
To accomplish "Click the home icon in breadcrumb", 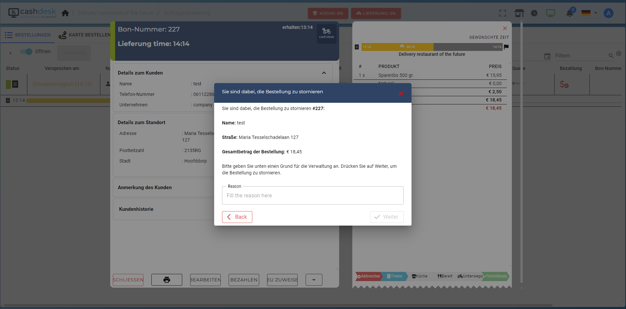I will coord(65,13).
